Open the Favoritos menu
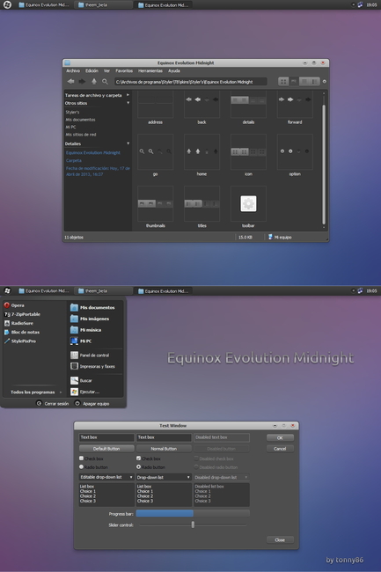381x572 pixels. point(124,70)
